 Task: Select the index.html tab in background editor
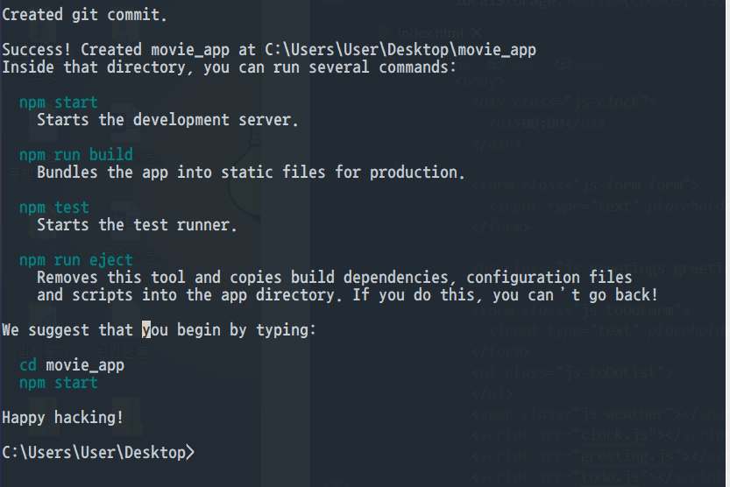pyautogui.click(x=430, y=33)
